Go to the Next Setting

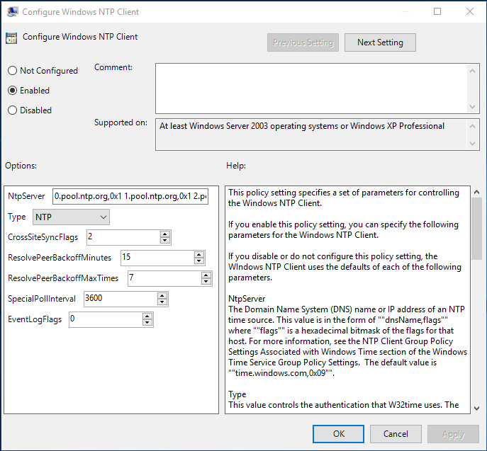380,42
